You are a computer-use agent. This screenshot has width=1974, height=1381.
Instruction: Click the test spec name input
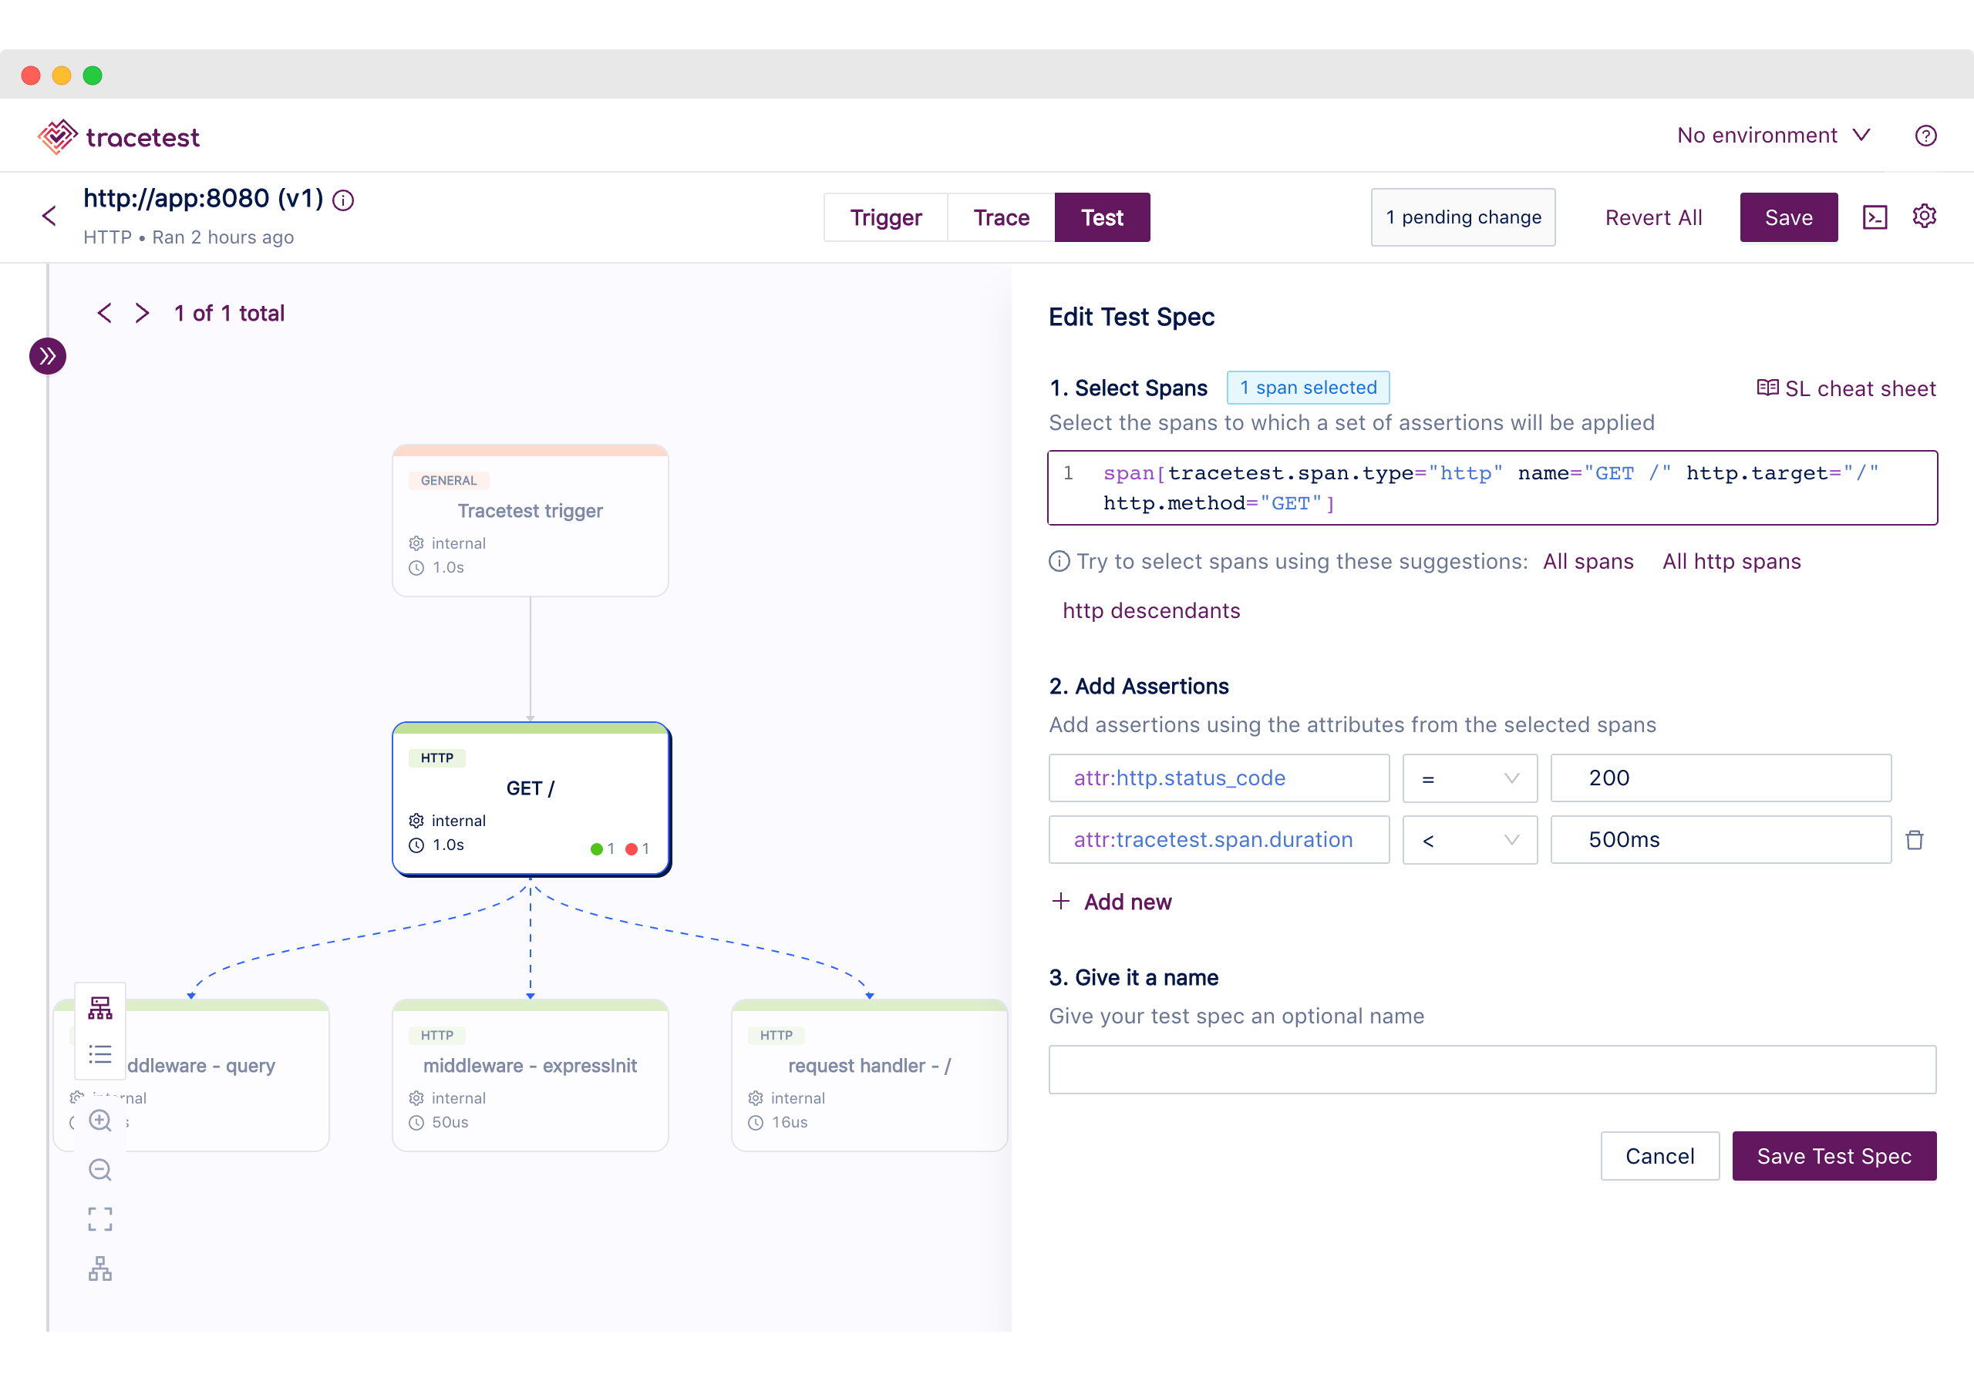click(1491, 1070)
